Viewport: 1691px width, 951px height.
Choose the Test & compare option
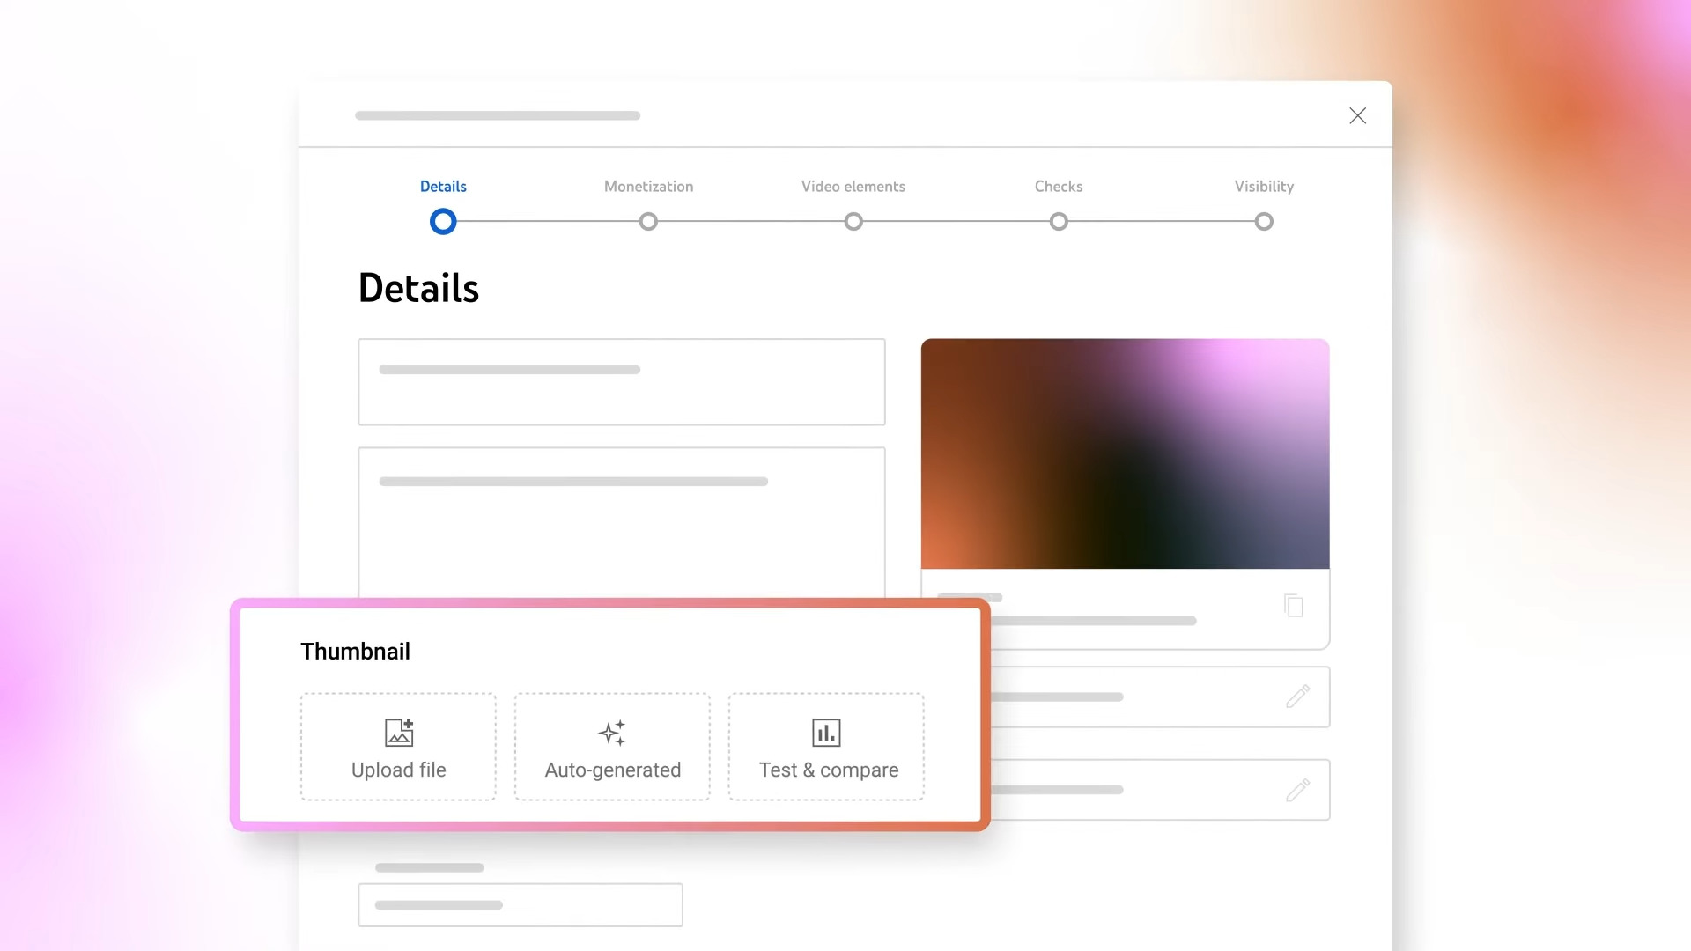[x=826, y=747]
